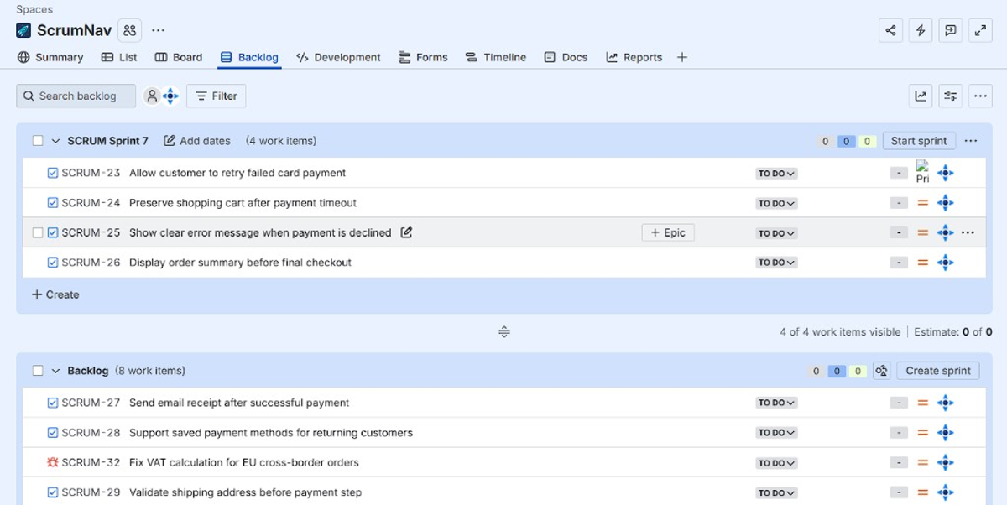Enter full screen with the expand arrows icon
This screenshot has width=1007, height=505.
click(980, 30)
